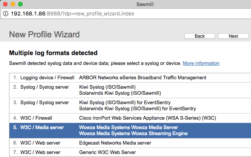Minimize the Sawmill window

pyautogui.click(x=13, y=4)
